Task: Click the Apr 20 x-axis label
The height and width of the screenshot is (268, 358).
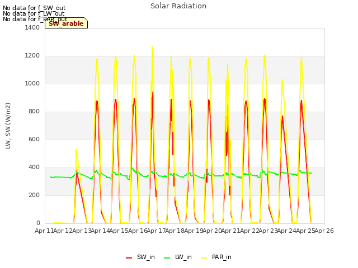Action: pyautogui.click(x=212, y=231)
